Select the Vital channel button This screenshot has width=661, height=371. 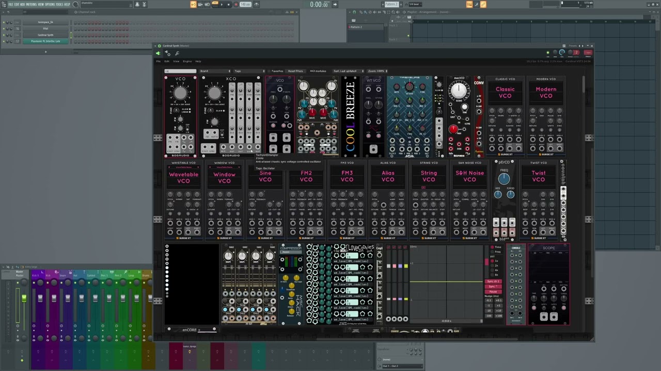click(x=45, y=29)
